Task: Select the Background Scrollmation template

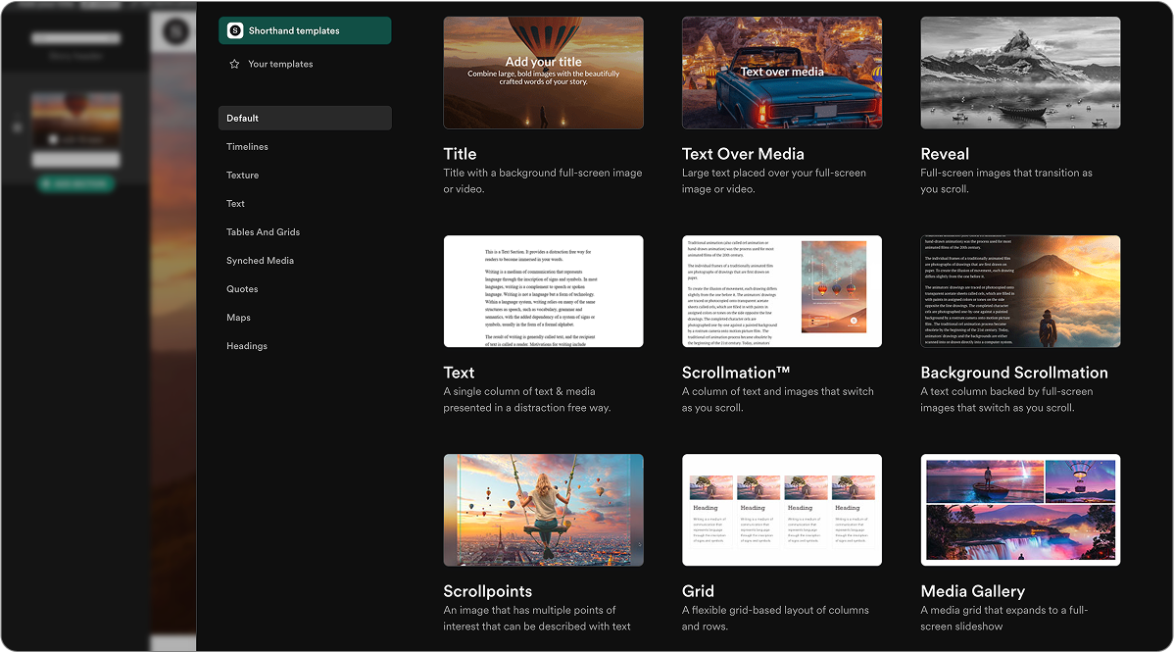Action: (1020, 291)
